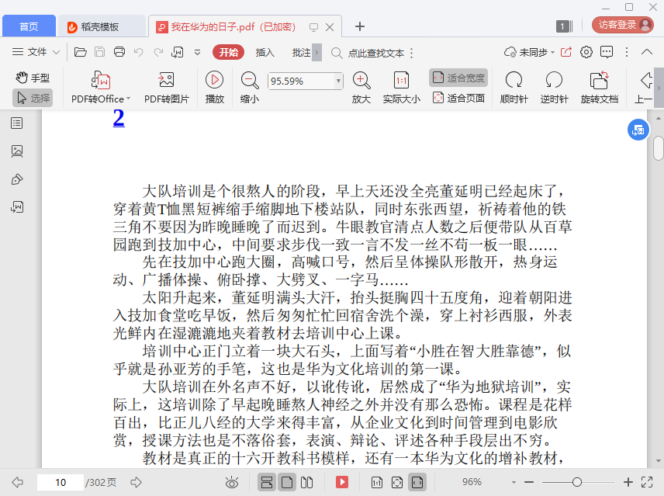The image size is (664, 496).
Task: Enter fullscreen mode icon
Action: coord(647,482)
